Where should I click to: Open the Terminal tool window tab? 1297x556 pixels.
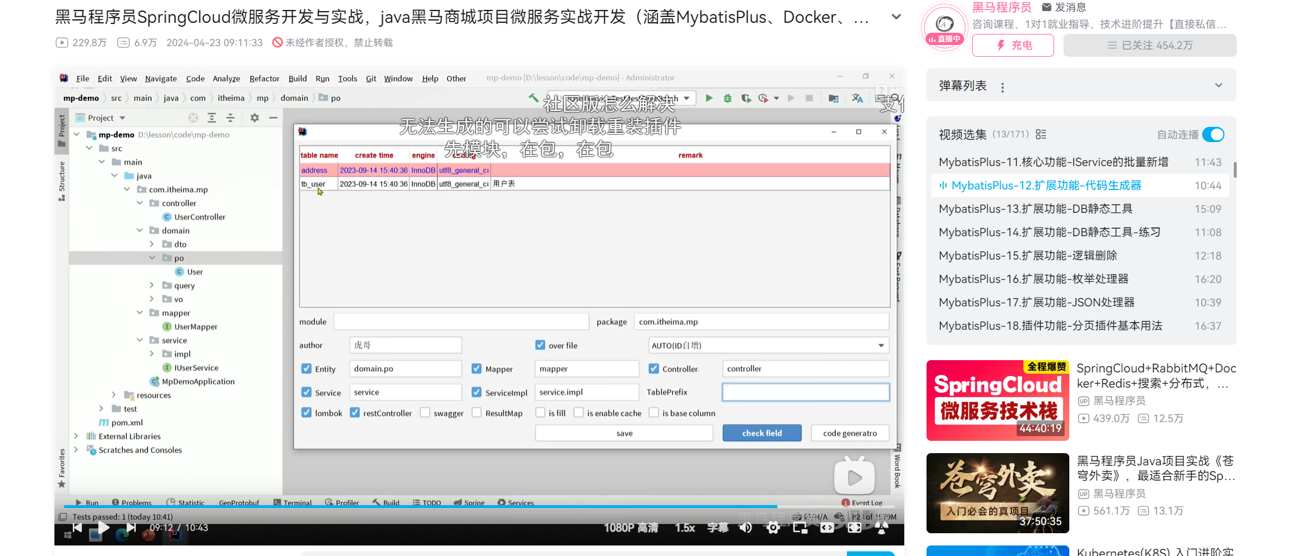(x=293, y=502)
